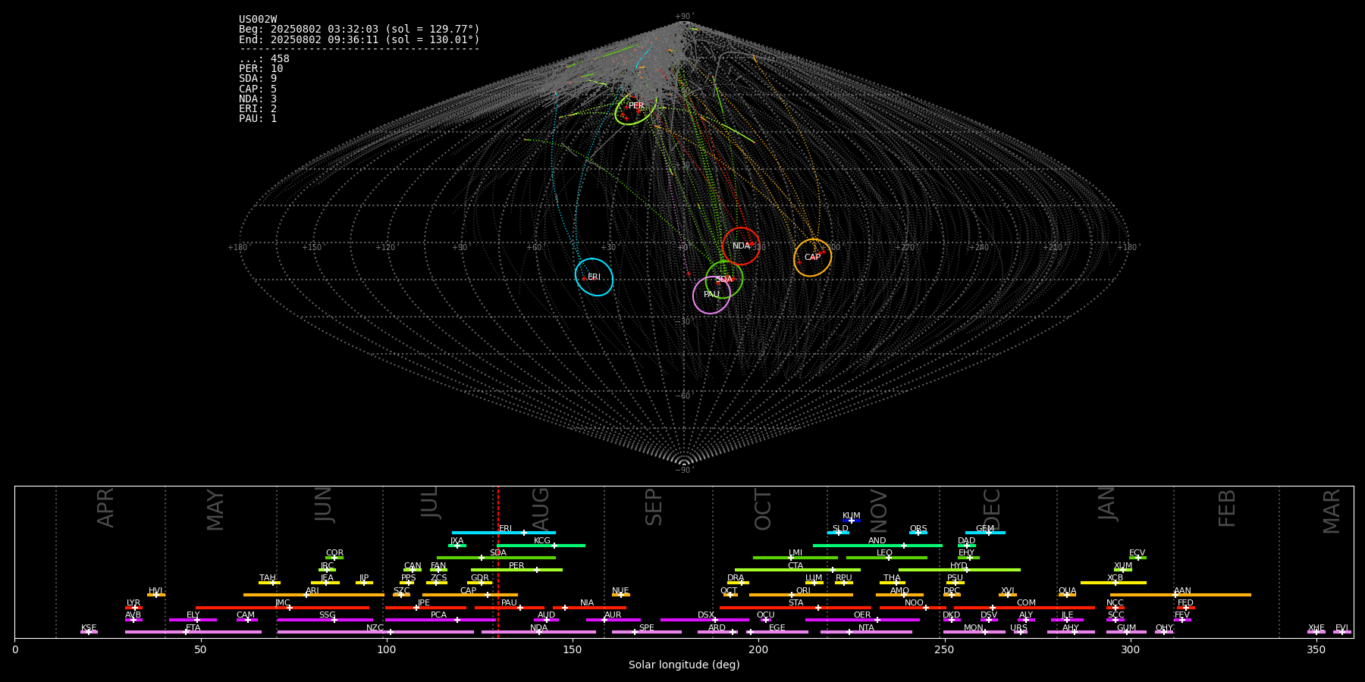Click the JMC red bar in timeline
This screenshot has height=682, width=1365.
click(x=282, y=608)
